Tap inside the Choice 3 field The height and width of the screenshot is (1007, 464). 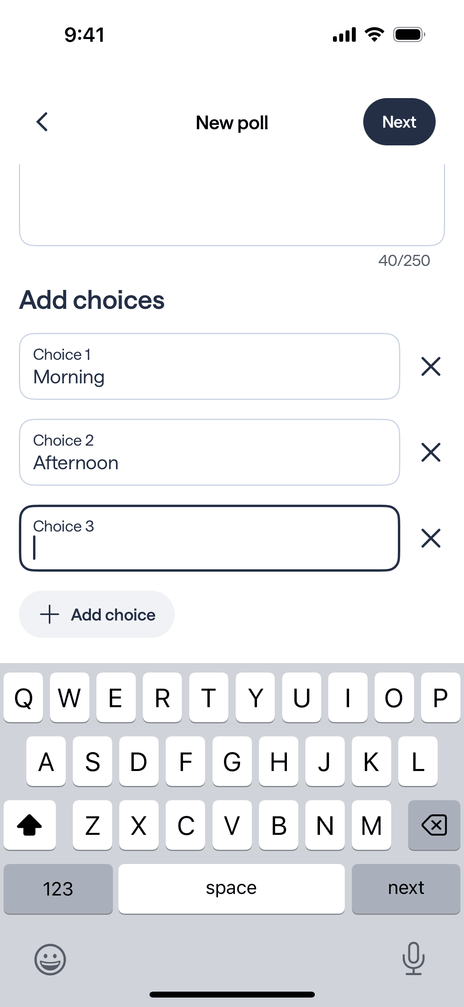[209, 539]
